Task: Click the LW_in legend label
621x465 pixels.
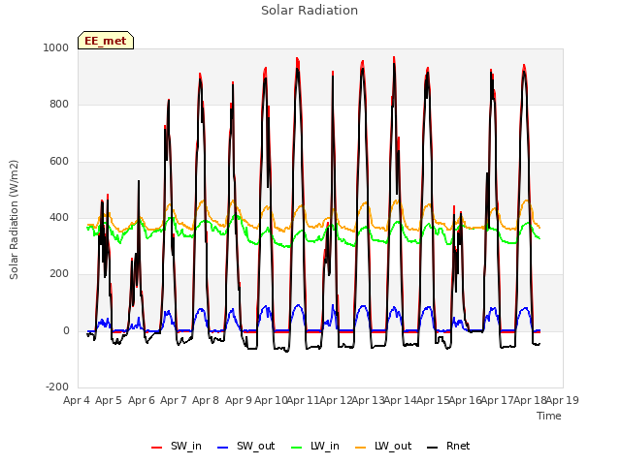Action: [x=325, y=446]
